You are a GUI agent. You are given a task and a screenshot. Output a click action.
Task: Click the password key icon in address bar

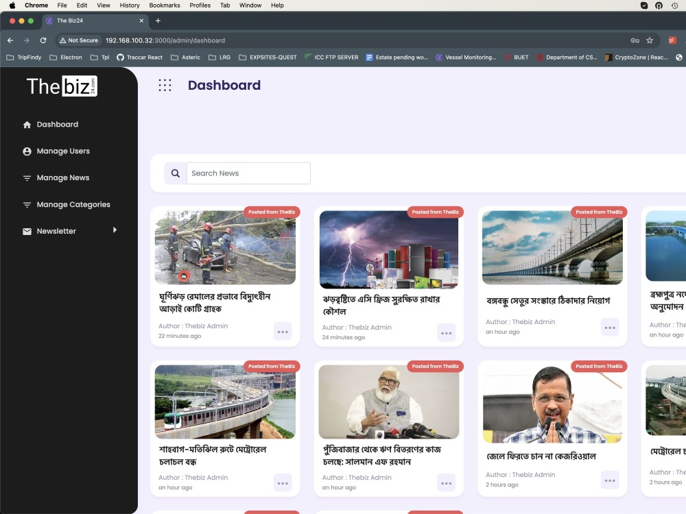click(x=635, y=40)
